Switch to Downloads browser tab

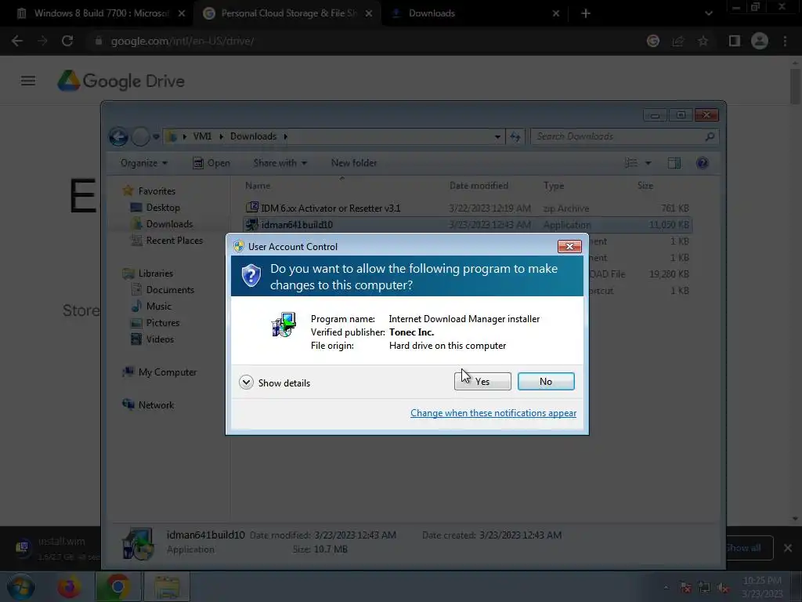click(x=475, y=13)
